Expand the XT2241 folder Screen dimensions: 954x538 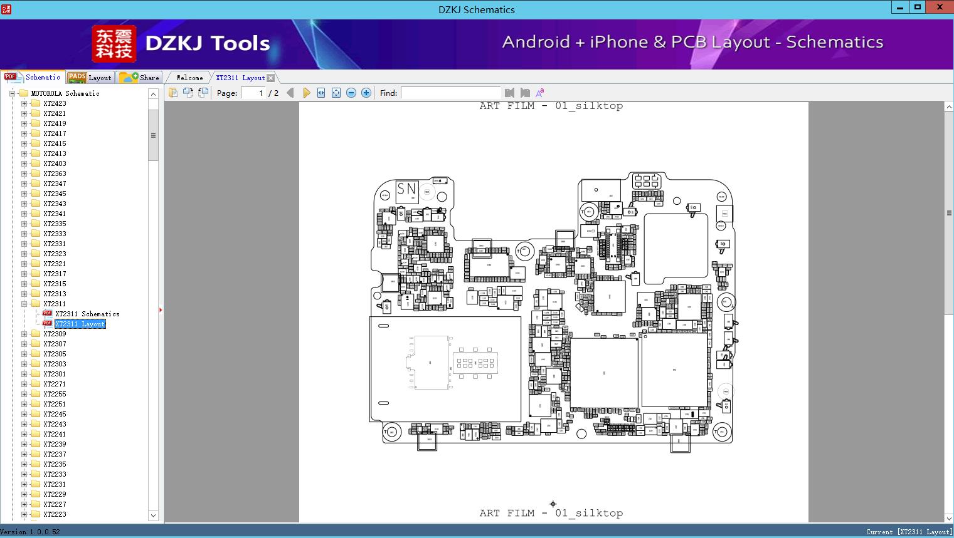pyautogui.click(x=24, y=434)
